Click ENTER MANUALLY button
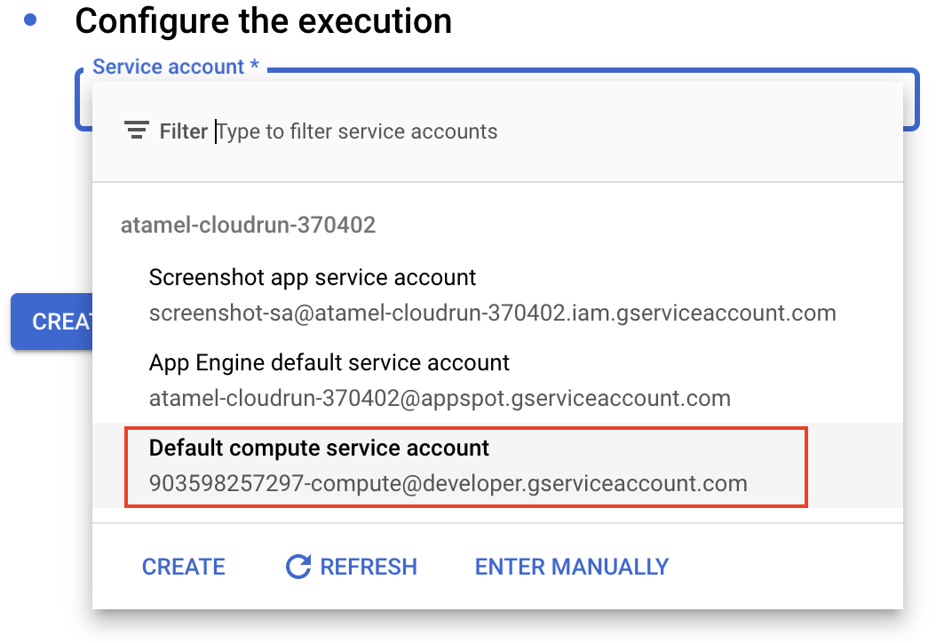 [x=572, y=567]
